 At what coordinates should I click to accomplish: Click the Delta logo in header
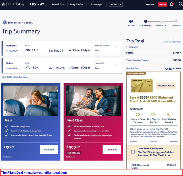click(13, 4)
